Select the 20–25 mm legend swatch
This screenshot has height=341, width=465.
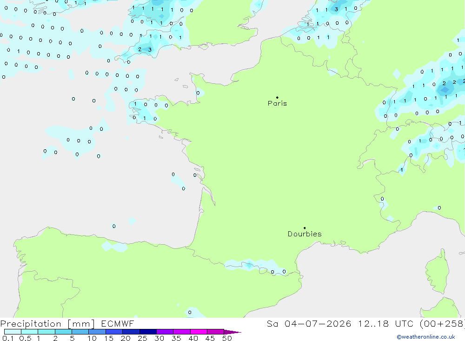pos(131,332)
